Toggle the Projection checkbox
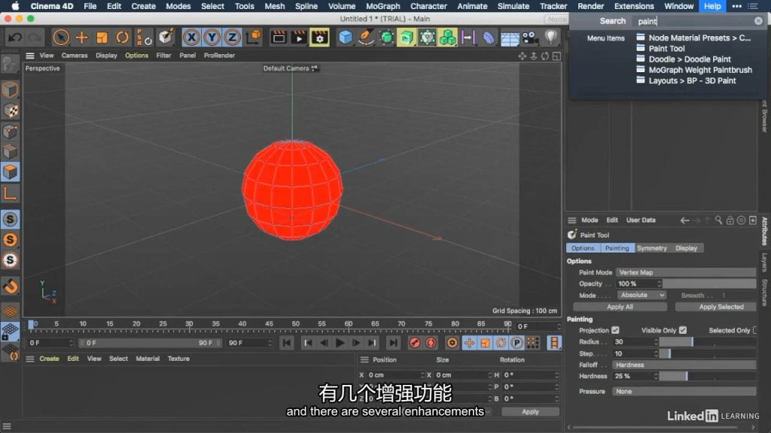771x433 pixels. tap(616, 331)
